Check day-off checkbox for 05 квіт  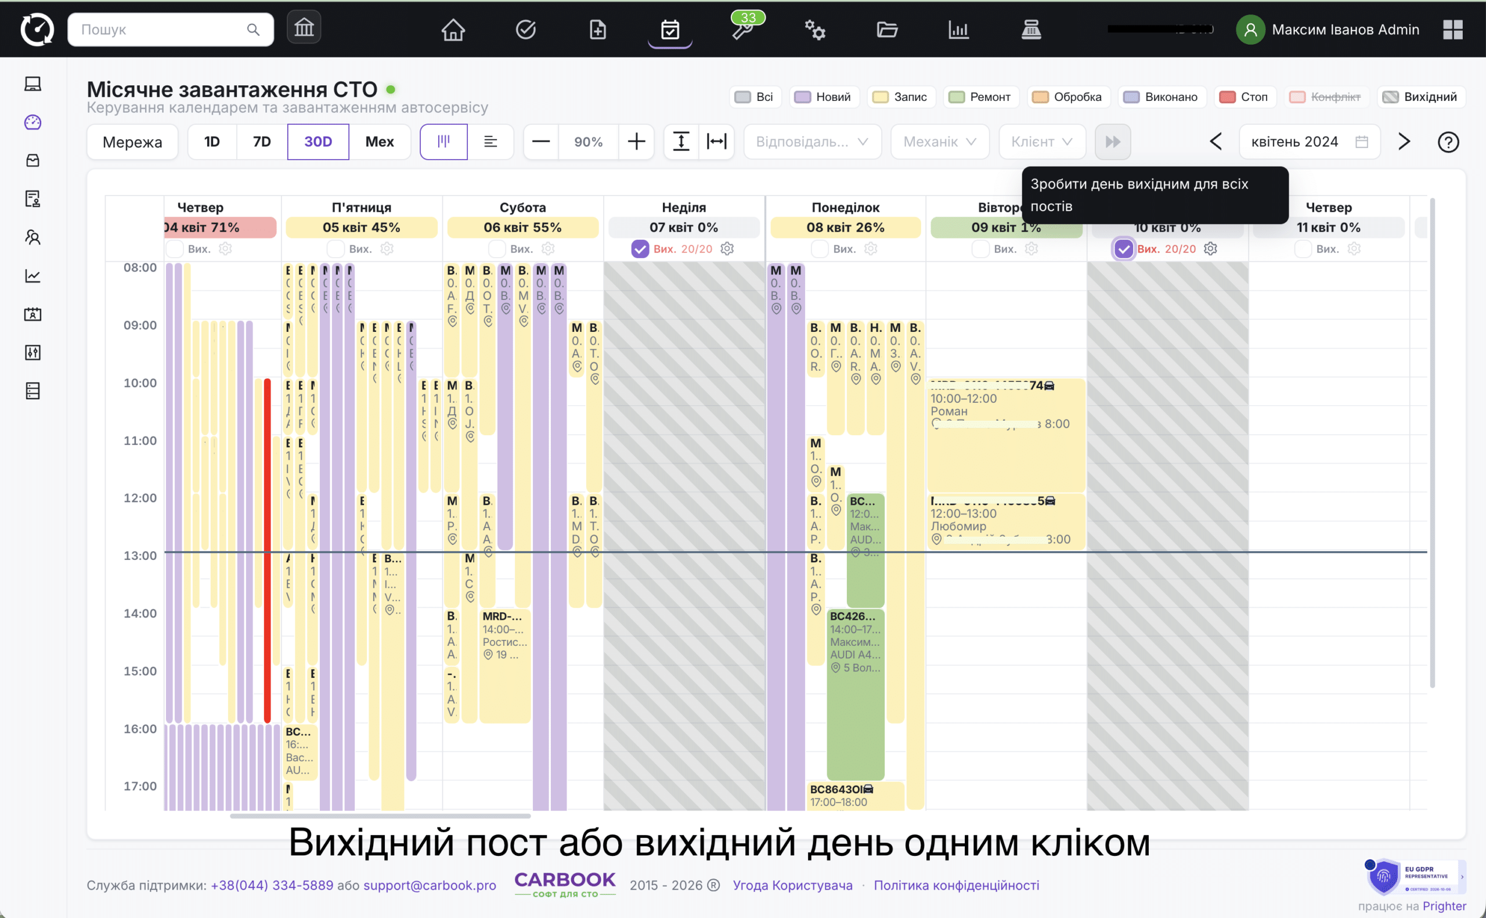click(335, 249)
